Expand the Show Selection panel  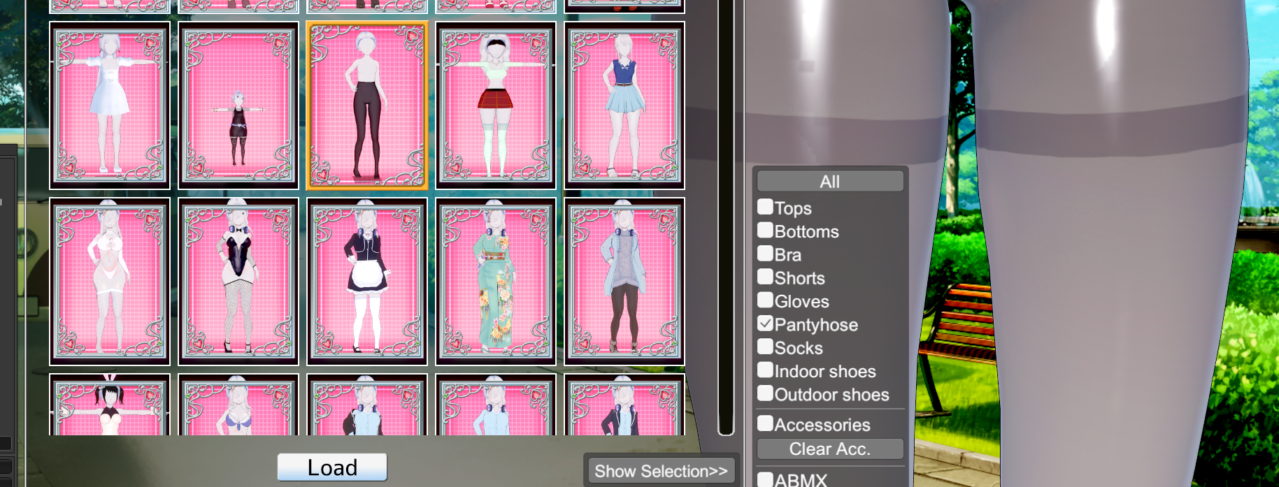661,472
